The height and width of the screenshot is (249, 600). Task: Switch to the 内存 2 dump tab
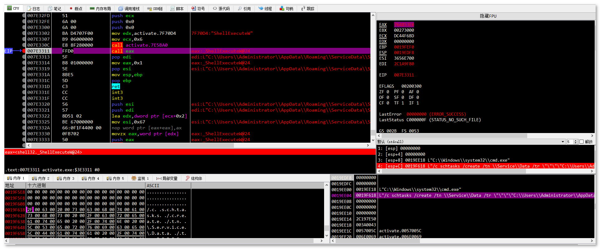41,178
